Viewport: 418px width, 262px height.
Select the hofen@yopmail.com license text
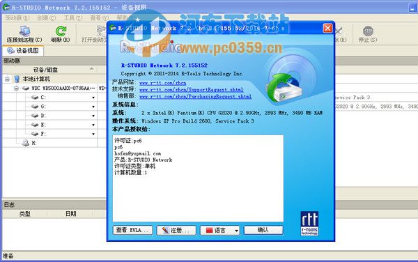coord(137,153)
